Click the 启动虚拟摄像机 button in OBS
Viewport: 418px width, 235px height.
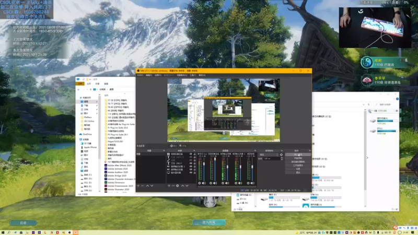[298, 162]
